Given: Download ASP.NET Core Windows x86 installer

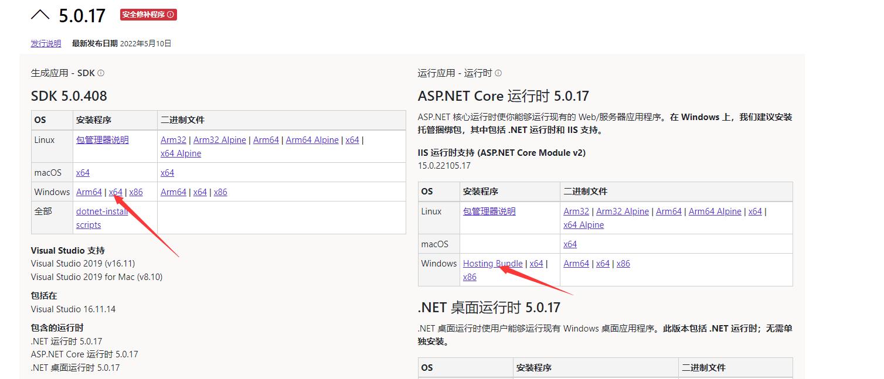Looking at the screenshot, I should tap(470, 277).
